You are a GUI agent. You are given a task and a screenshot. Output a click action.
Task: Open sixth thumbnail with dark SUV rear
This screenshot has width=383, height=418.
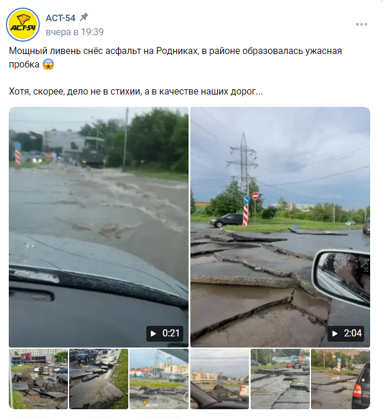340,379
